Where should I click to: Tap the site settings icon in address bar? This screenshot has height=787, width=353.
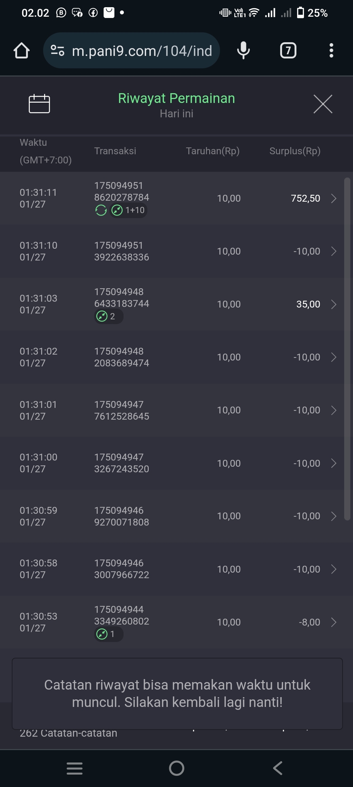(x=58, y=51)
